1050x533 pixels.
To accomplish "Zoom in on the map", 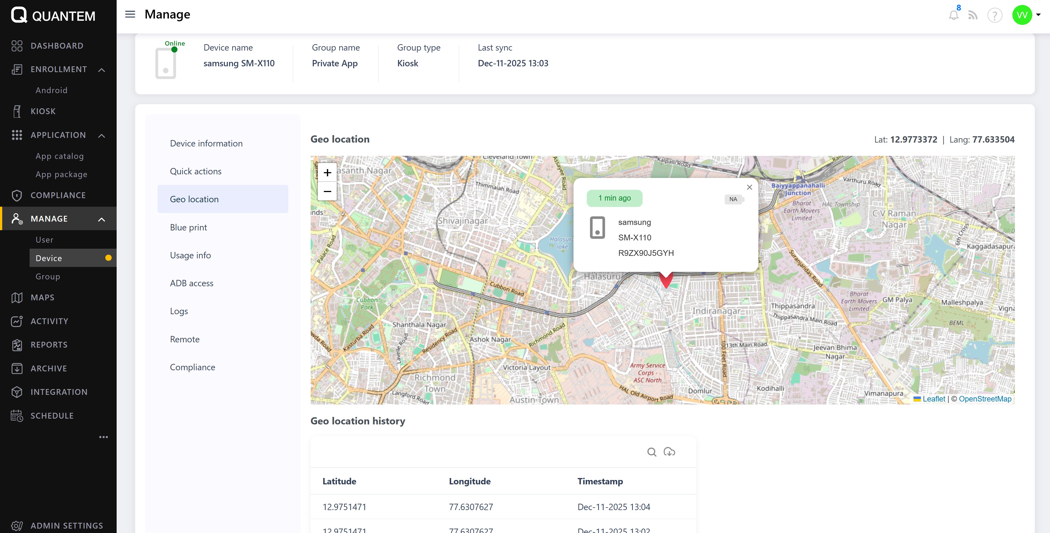I will (327, 173).
